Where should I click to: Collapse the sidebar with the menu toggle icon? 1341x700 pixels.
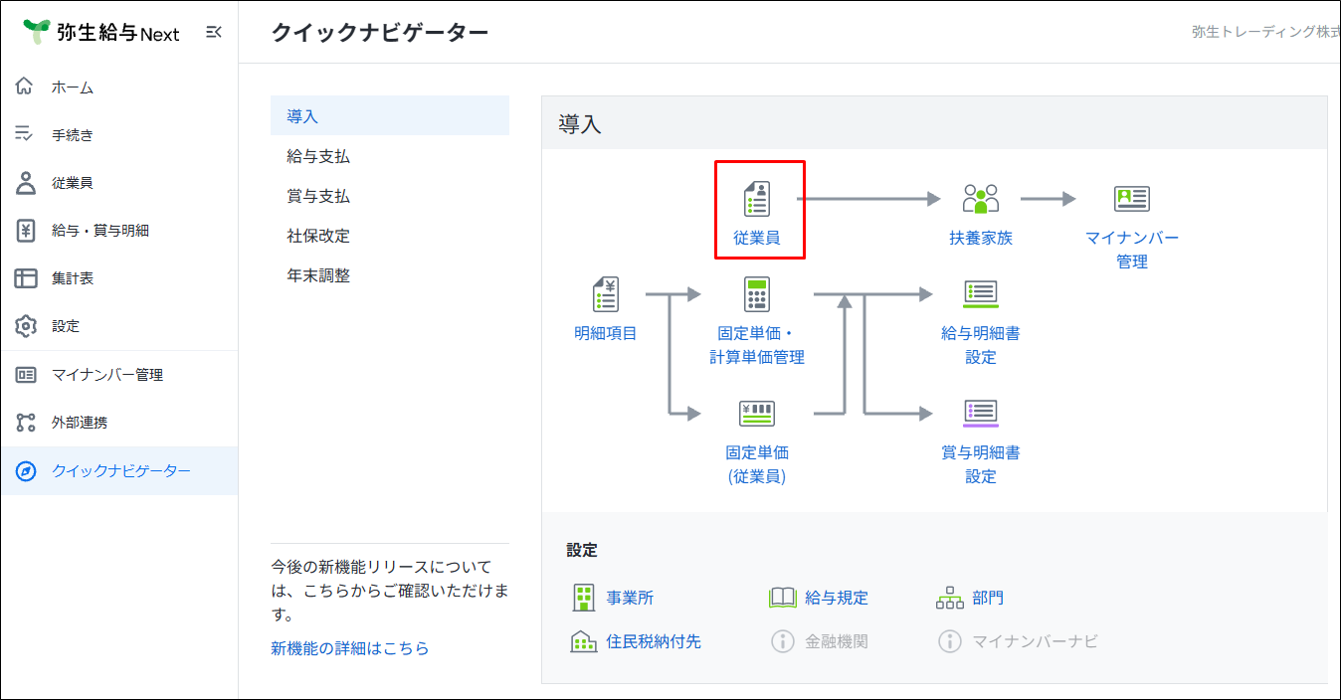tap(213, 33)
